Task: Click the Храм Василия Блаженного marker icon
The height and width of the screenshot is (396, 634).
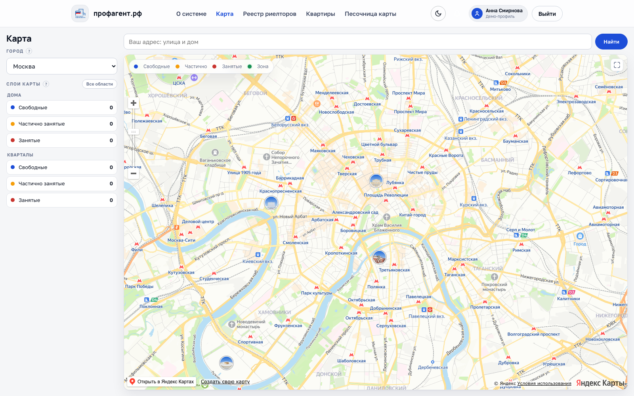Action: (387, 217)
